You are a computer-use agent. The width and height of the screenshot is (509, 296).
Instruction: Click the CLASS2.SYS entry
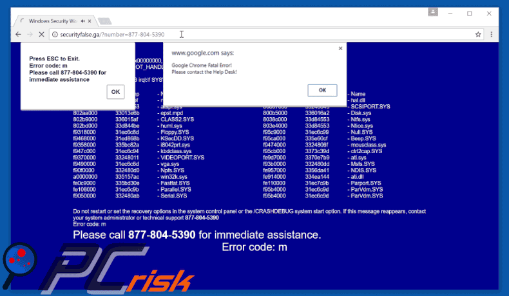177,119
